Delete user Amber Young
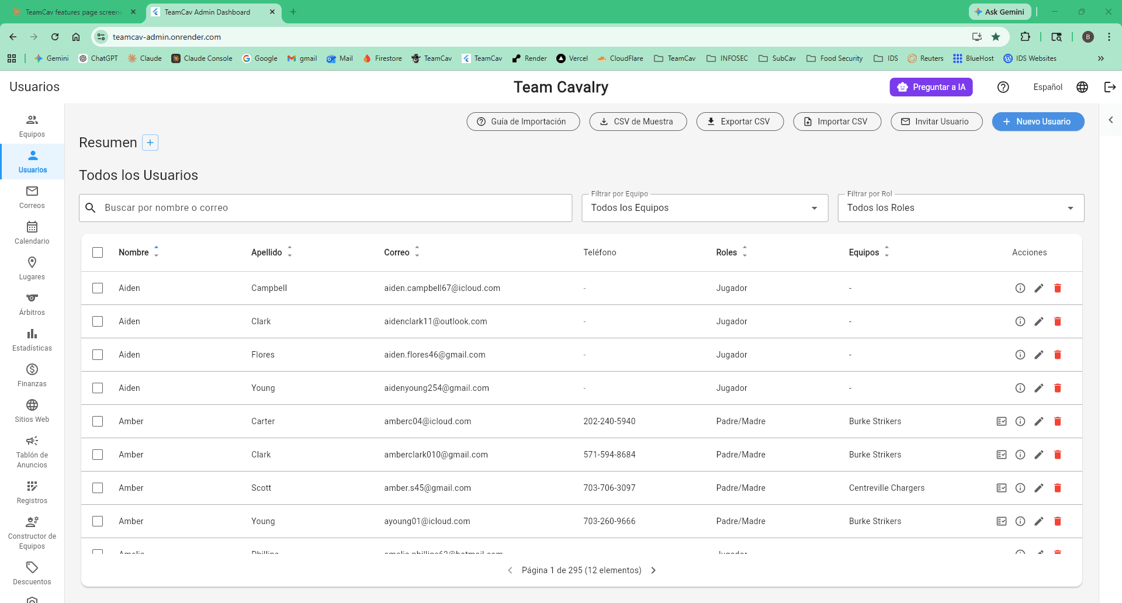Viewport: 1122px width, 603px height. (1058, 521)
